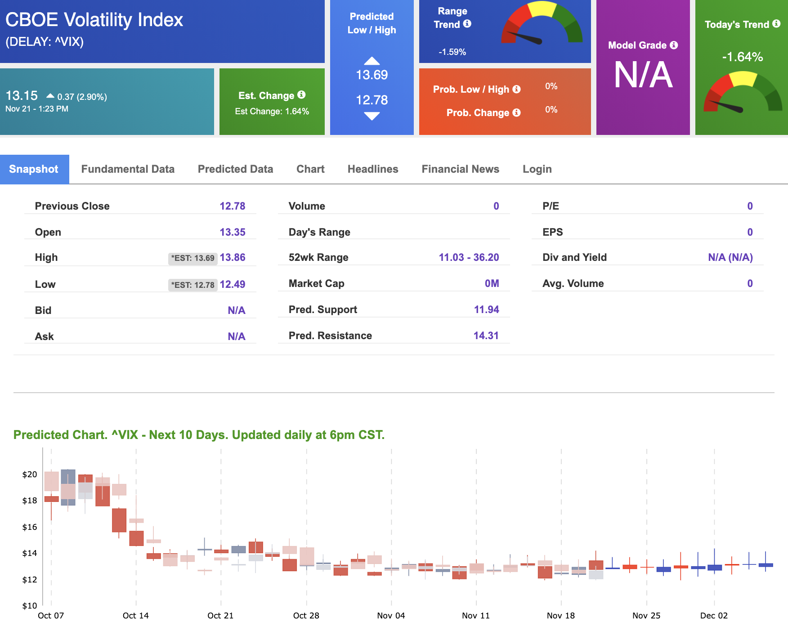Click the Today's Trend -1.64% value
788x627 pixels.
click(x=743, y=57)
